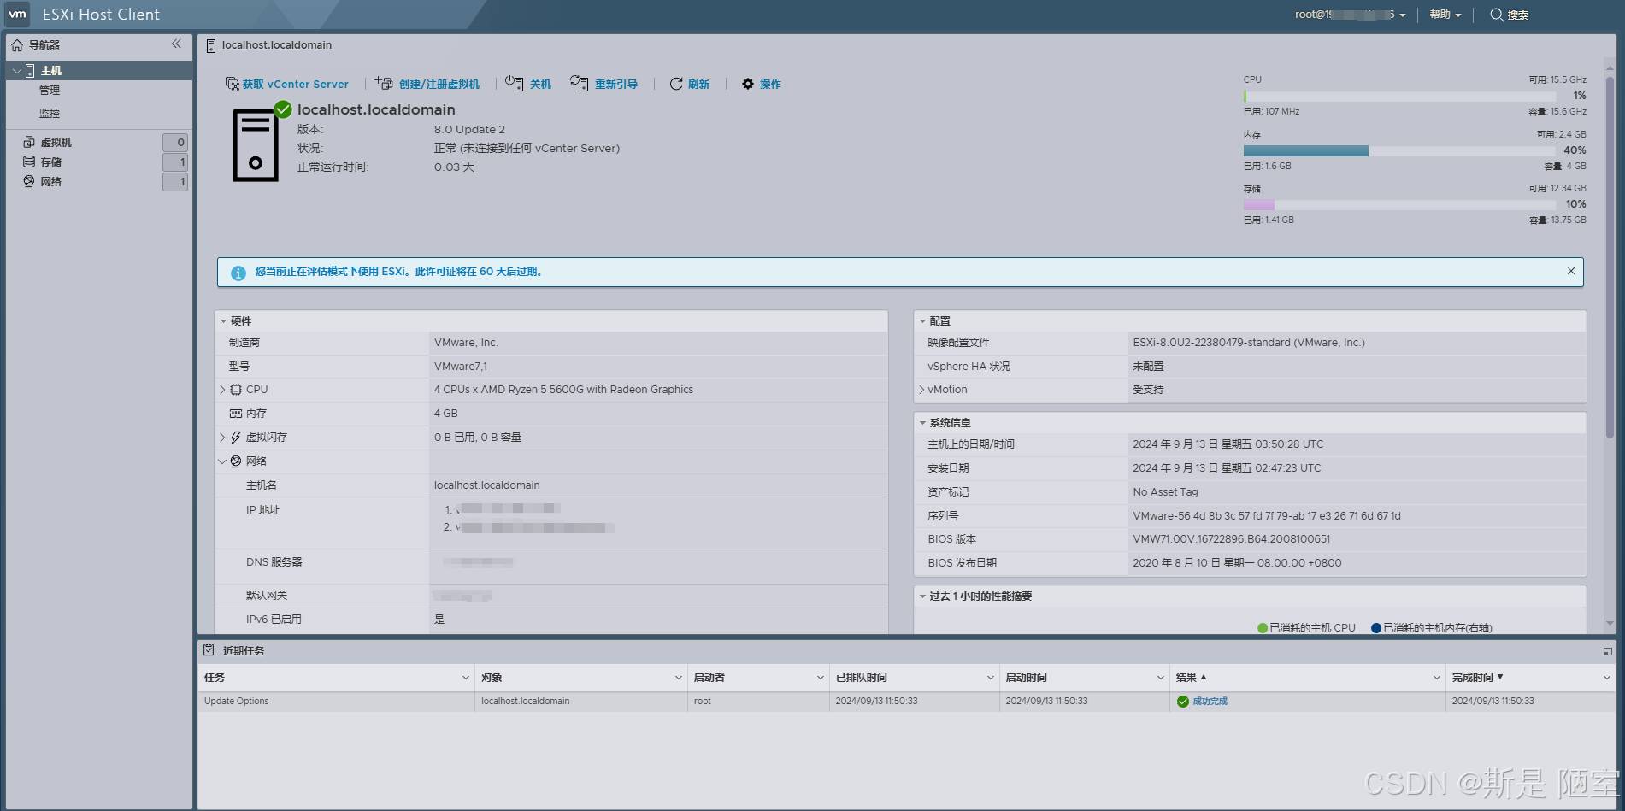Open the 帮助 help menu

point(1445,15)
